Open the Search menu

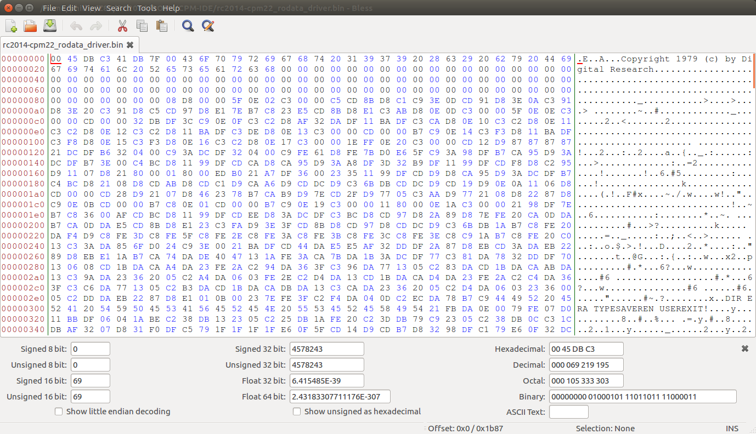pyautogui.click(x=119, y=8)
